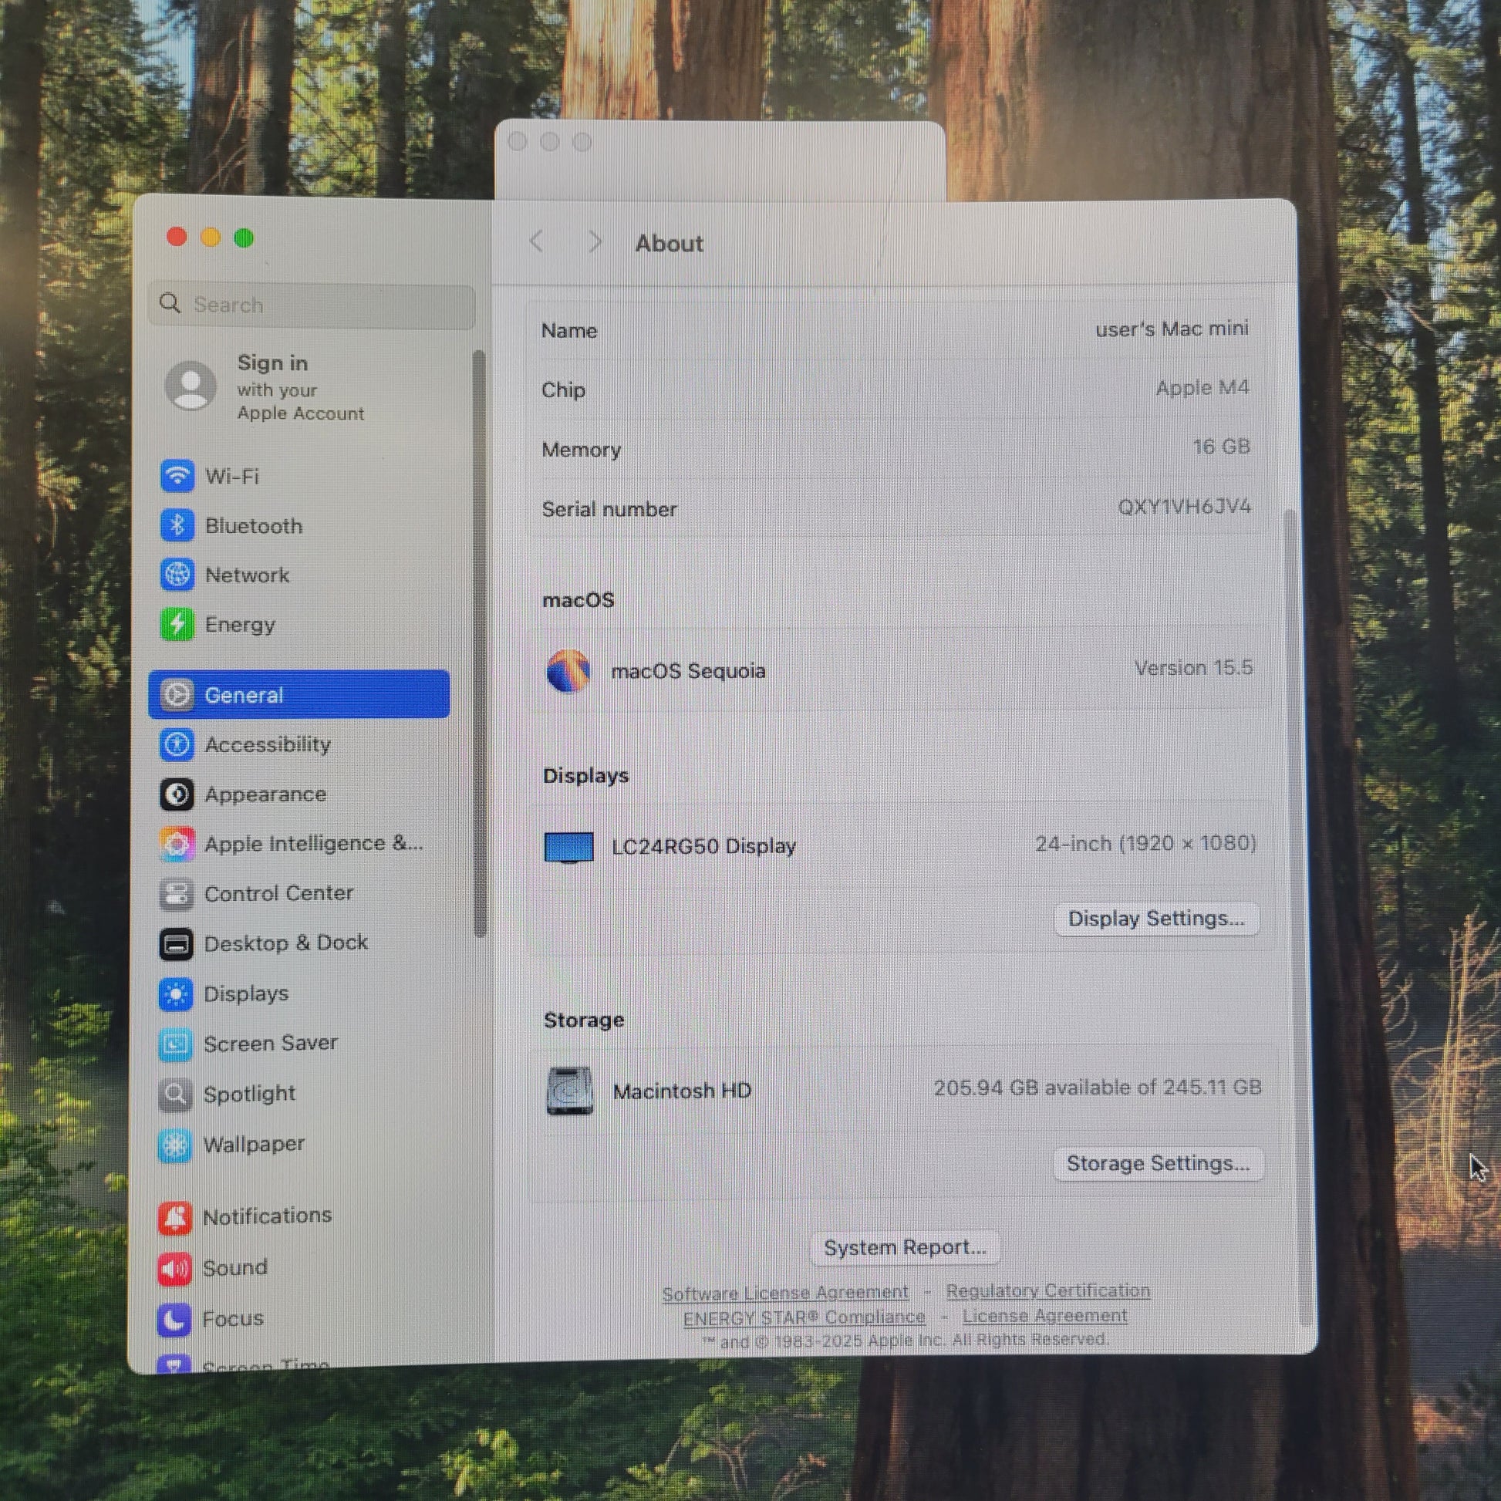The image size is (1501, 1501).
Task: Open the Accessibility icon
Action: (x=177, y=744)
